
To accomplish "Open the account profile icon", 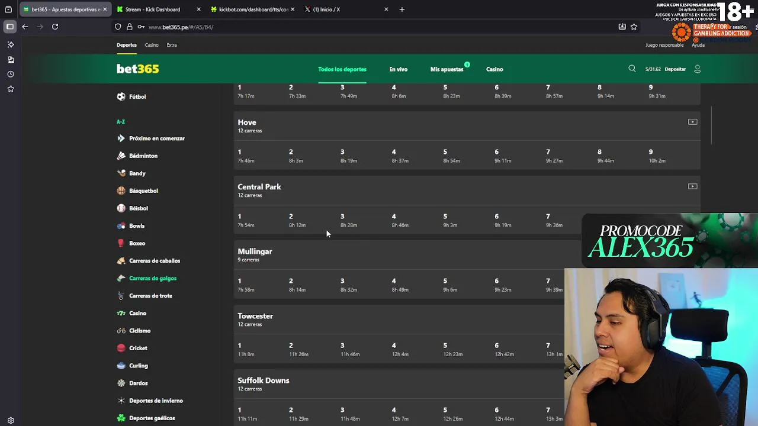I will tap(697, 69).
